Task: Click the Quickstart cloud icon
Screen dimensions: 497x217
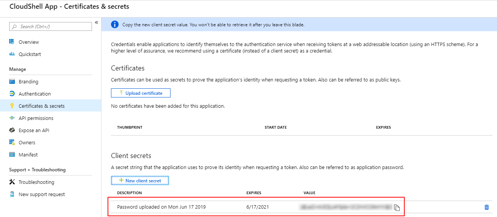Action: pos(12,54)
